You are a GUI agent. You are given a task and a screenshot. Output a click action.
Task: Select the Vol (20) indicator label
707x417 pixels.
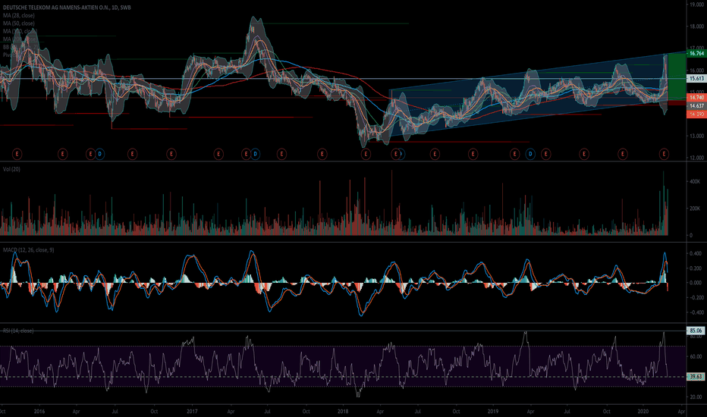(11, 169)
